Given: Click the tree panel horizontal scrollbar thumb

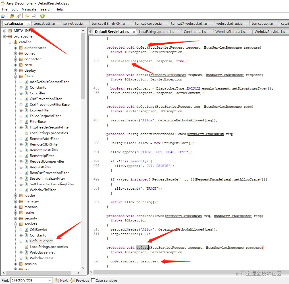Looking at the screenshot, I should coord(39,273).
